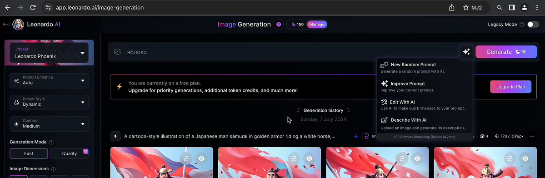Click the browser forward arrow
The width and height of the screenshot is (545, 178).
pos(20,7)
